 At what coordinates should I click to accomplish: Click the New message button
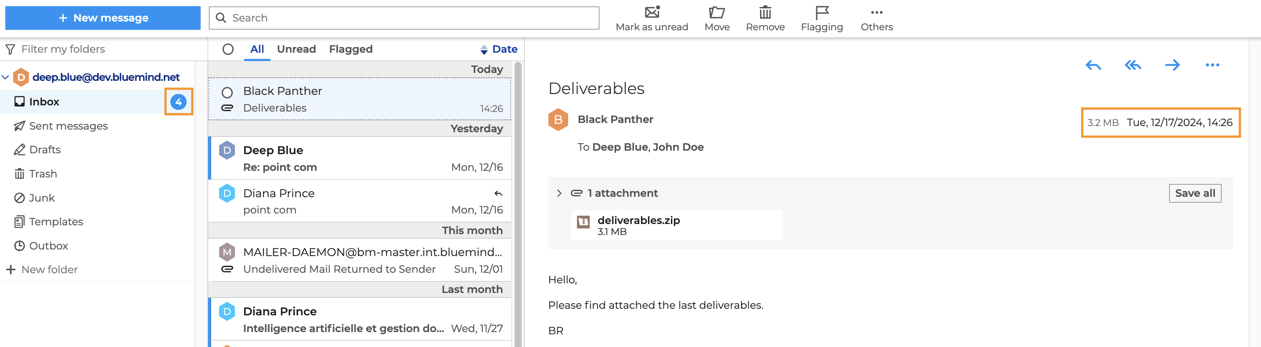coord(103,18)
